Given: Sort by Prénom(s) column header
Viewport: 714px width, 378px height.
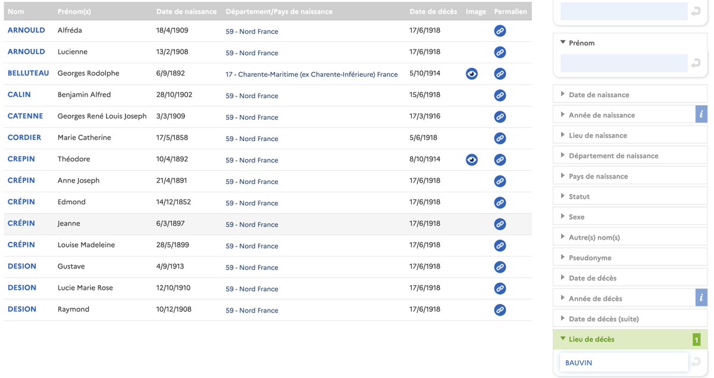Looking at the screenshot, I should (75, 11).
